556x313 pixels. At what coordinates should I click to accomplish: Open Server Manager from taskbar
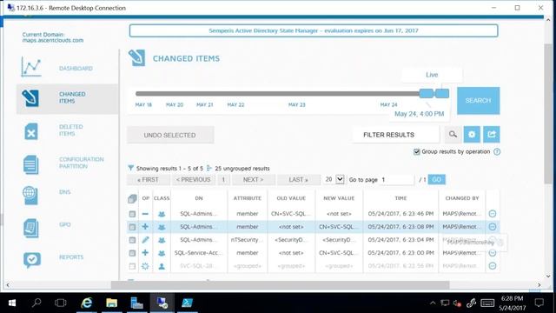click(136, 303)
